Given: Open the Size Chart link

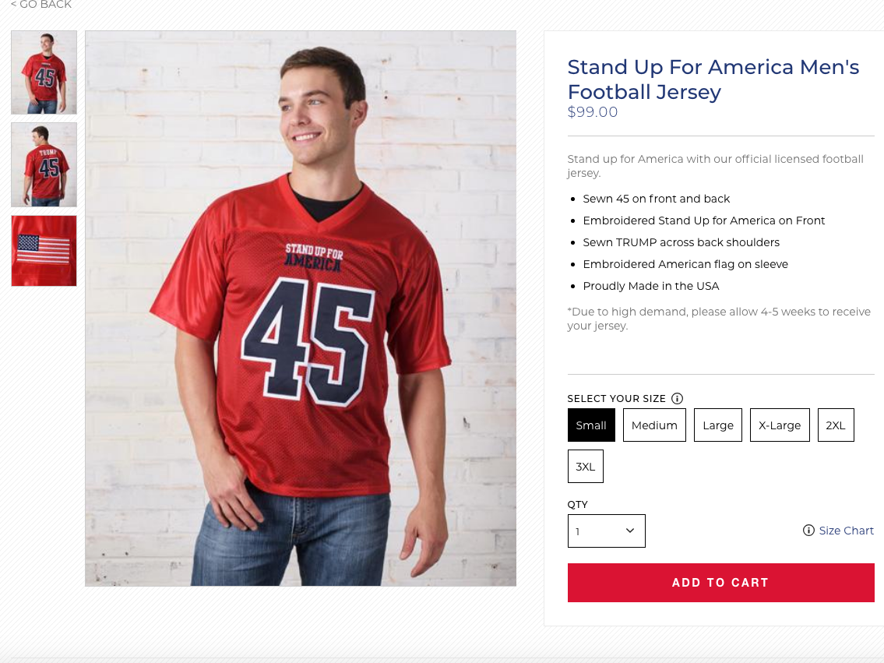Looking at the screenshot, I should 846,531.
